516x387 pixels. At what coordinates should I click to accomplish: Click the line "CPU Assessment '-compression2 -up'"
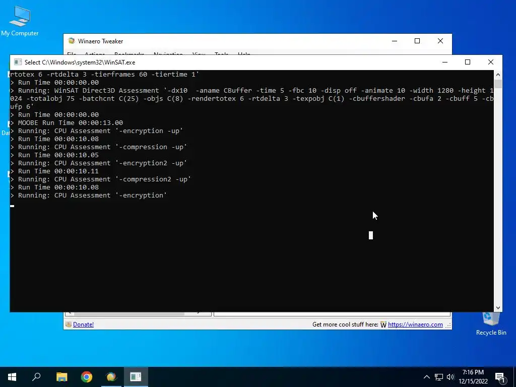123,179
